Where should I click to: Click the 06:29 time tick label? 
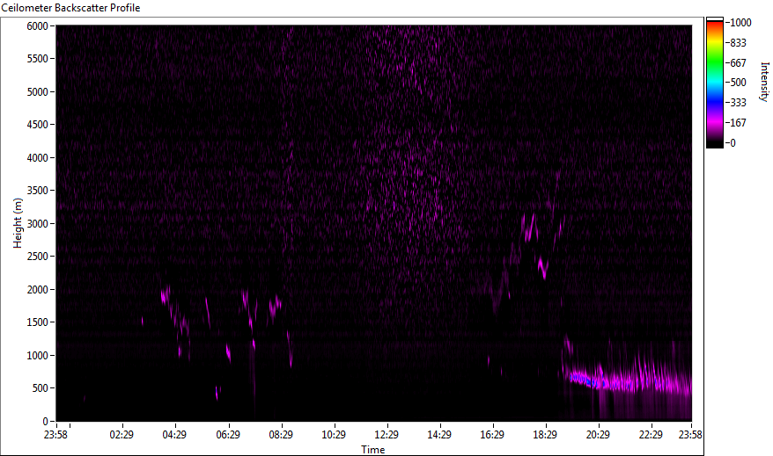click(228, 435)
